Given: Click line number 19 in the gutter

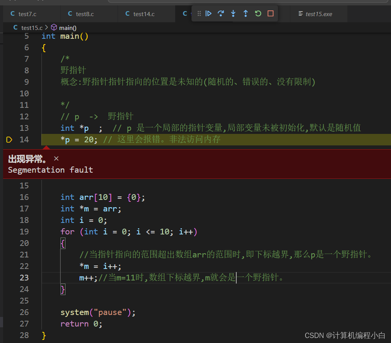Looking at the screenshot, I should point(24,232).
